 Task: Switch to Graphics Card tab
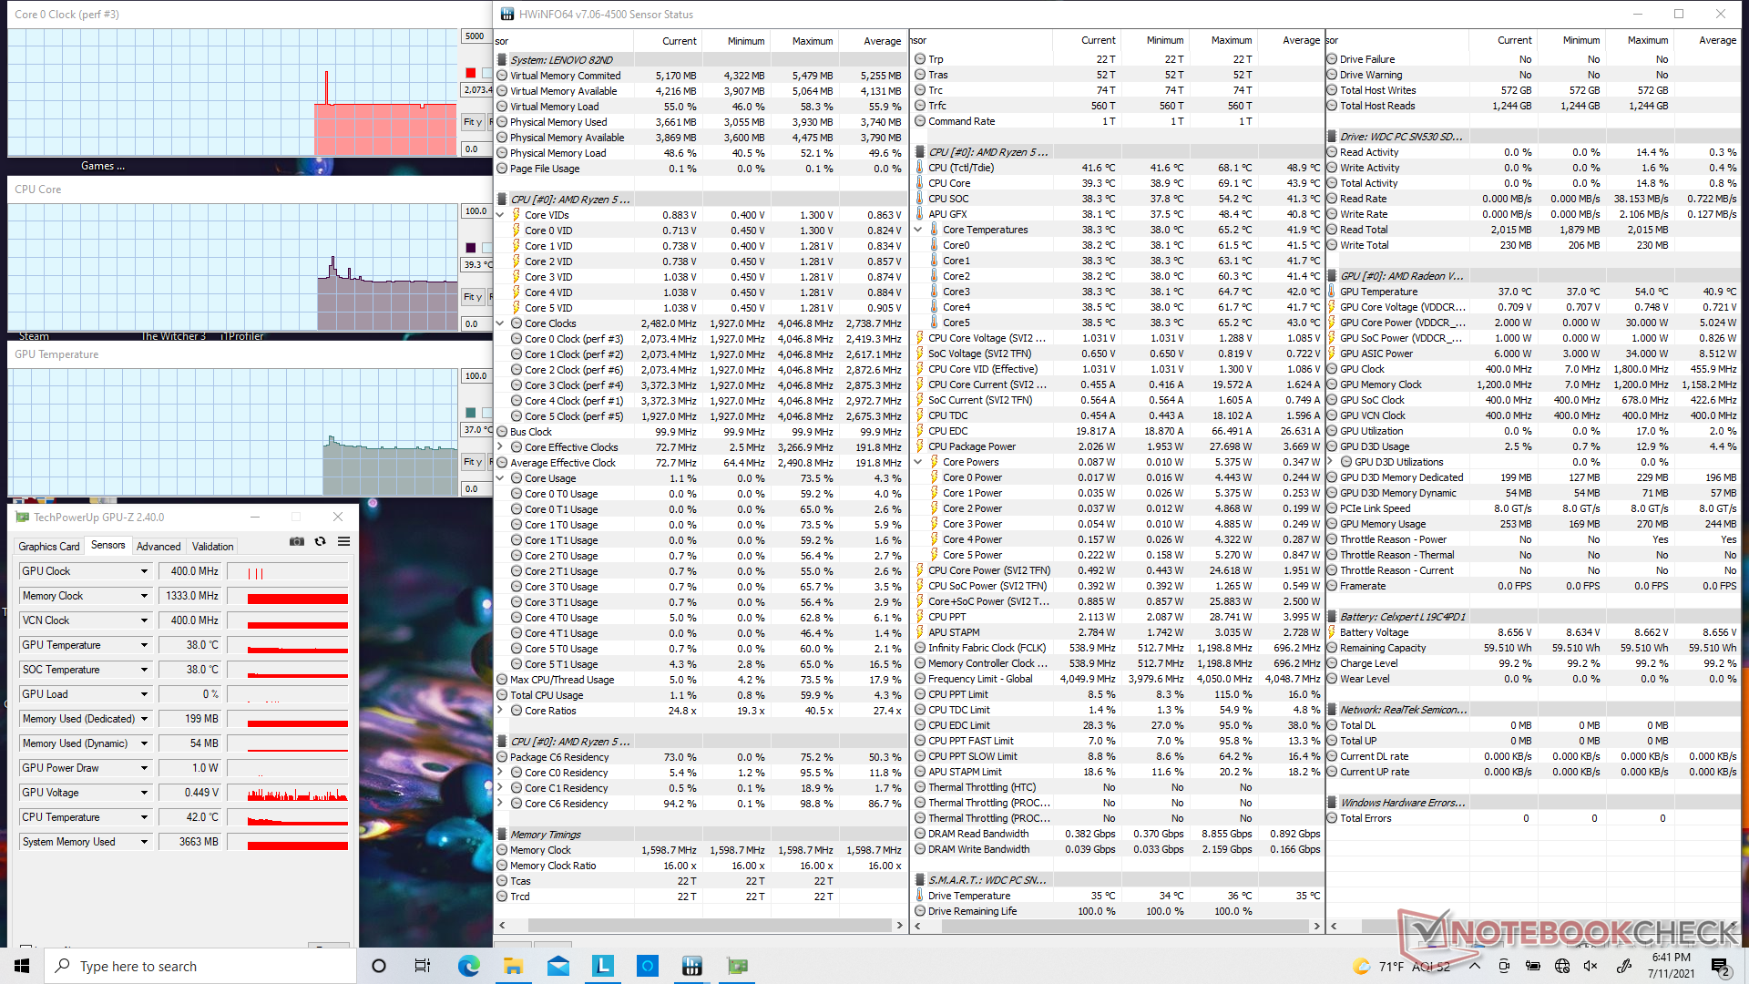49,547
